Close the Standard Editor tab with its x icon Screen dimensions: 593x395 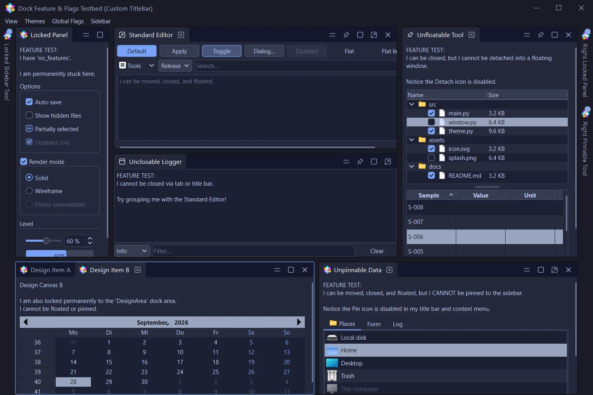[x=181, y=35]
